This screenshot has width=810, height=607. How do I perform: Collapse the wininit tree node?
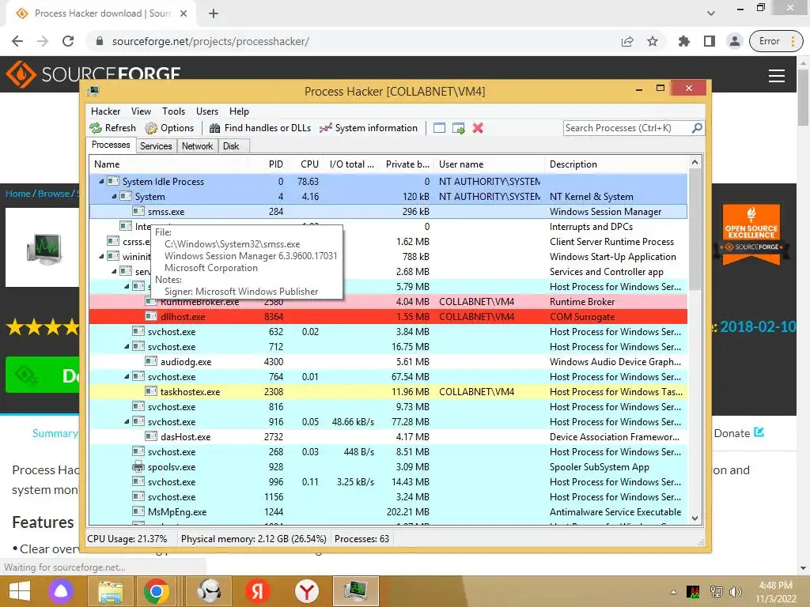coord(101,256)
